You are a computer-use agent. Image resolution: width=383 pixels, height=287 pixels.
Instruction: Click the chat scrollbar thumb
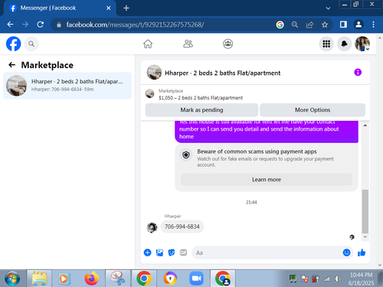[365, 211]
